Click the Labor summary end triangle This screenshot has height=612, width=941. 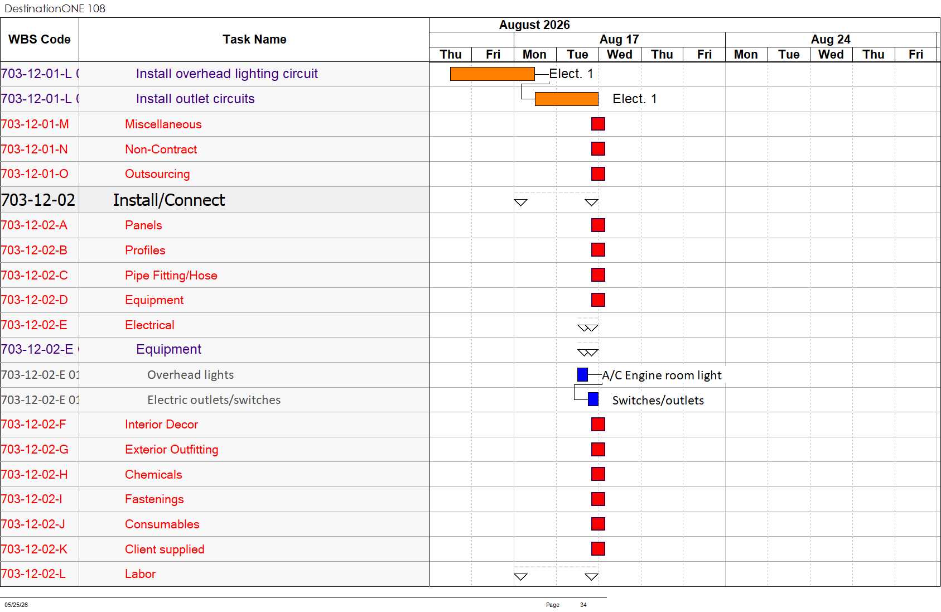point(591,577)
